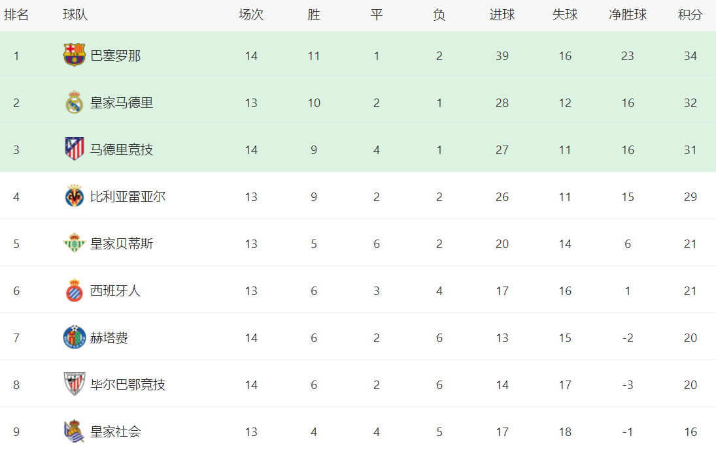The height and width of the screenshot is (453, 716).
Task: Select the 马德里竞技 team name
Action: coord(122,150)
